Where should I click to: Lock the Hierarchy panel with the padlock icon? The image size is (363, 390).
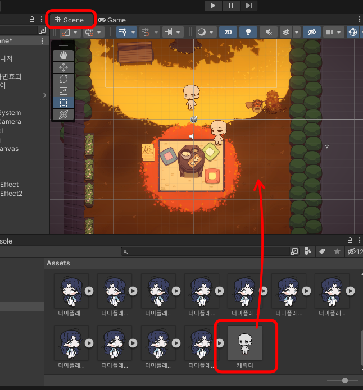[32, 19]
